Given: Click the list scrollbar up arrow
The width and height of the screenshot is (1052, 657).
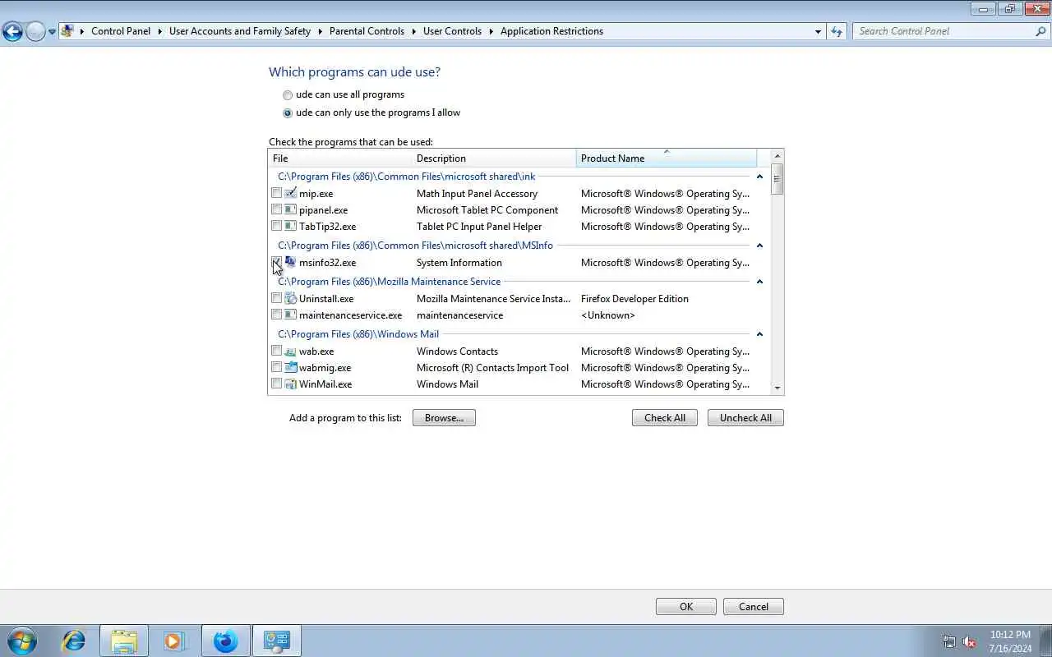Looking at the screenshot, I should click(777, 156).
